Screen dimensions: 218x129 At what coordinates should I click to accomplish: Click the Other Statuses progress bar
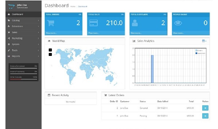(x=24, y=79)
